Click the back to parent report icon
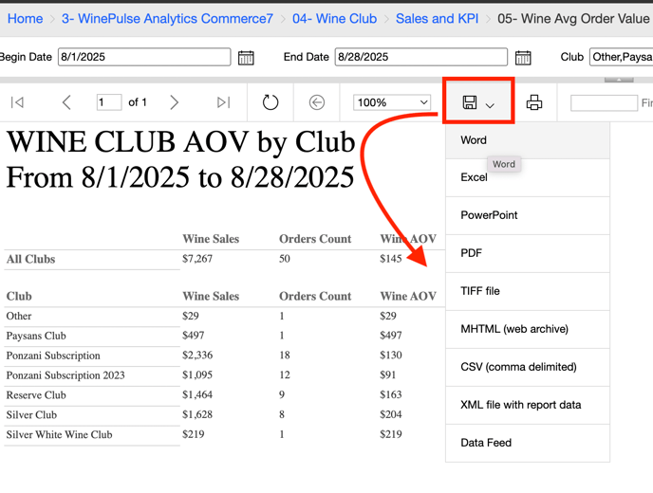 (x=317, y=102)
